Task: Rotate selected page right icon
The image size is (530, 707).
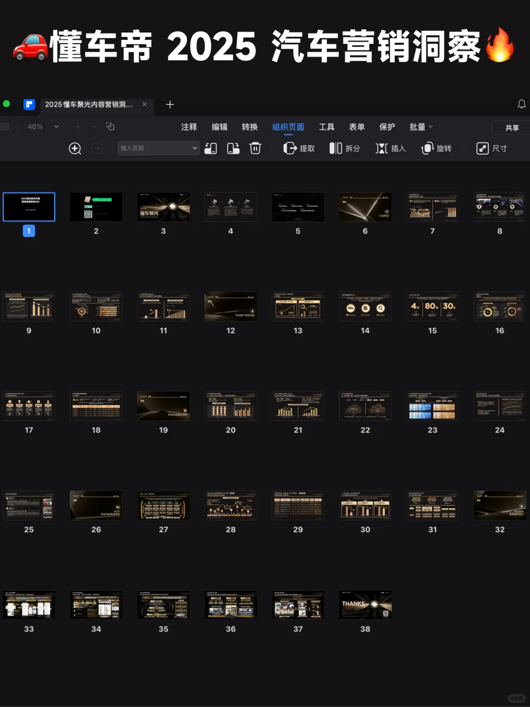Action: click(x=234, y=148)
